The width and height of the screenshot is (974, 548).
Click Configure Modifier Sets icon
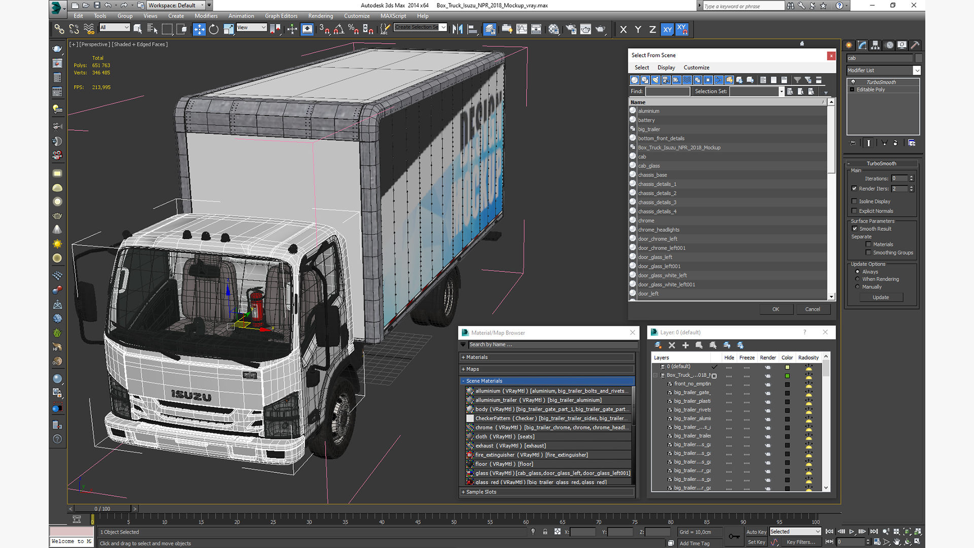pos(912,143)
